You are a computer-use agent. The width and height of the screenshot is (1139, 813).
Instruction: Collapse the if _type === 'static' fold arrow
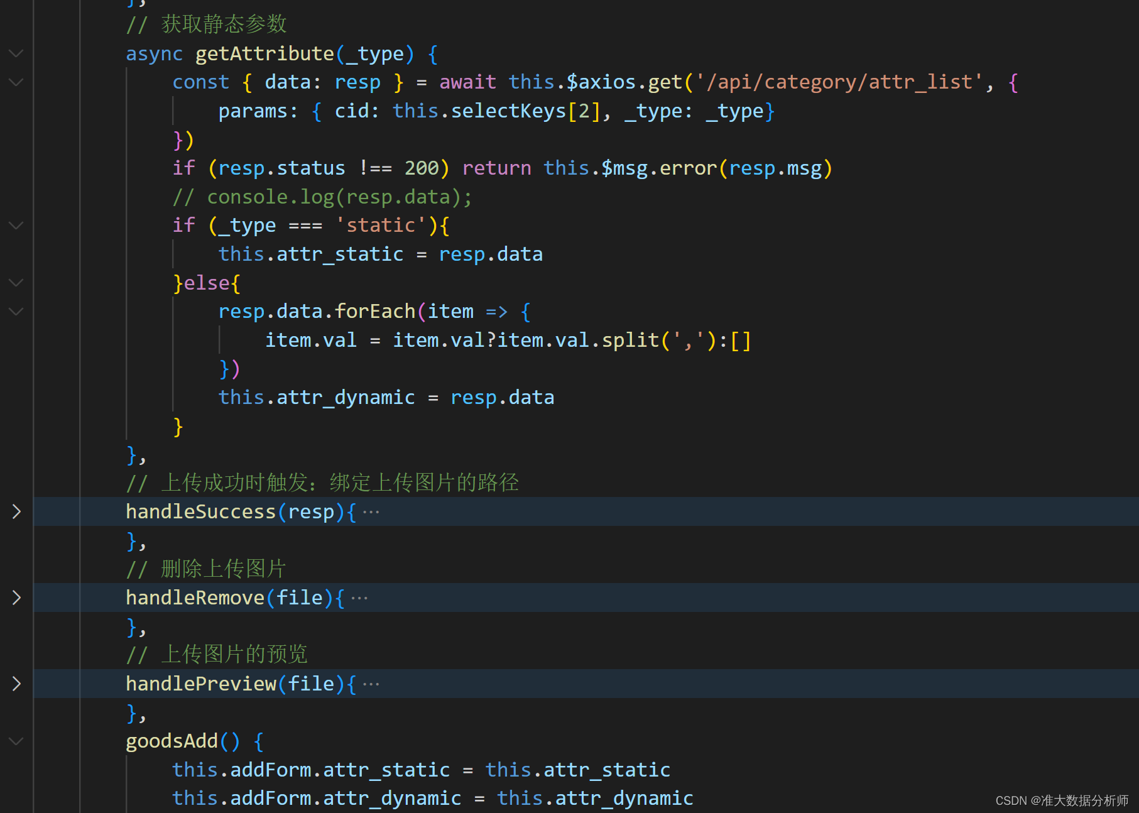(16, 226)
